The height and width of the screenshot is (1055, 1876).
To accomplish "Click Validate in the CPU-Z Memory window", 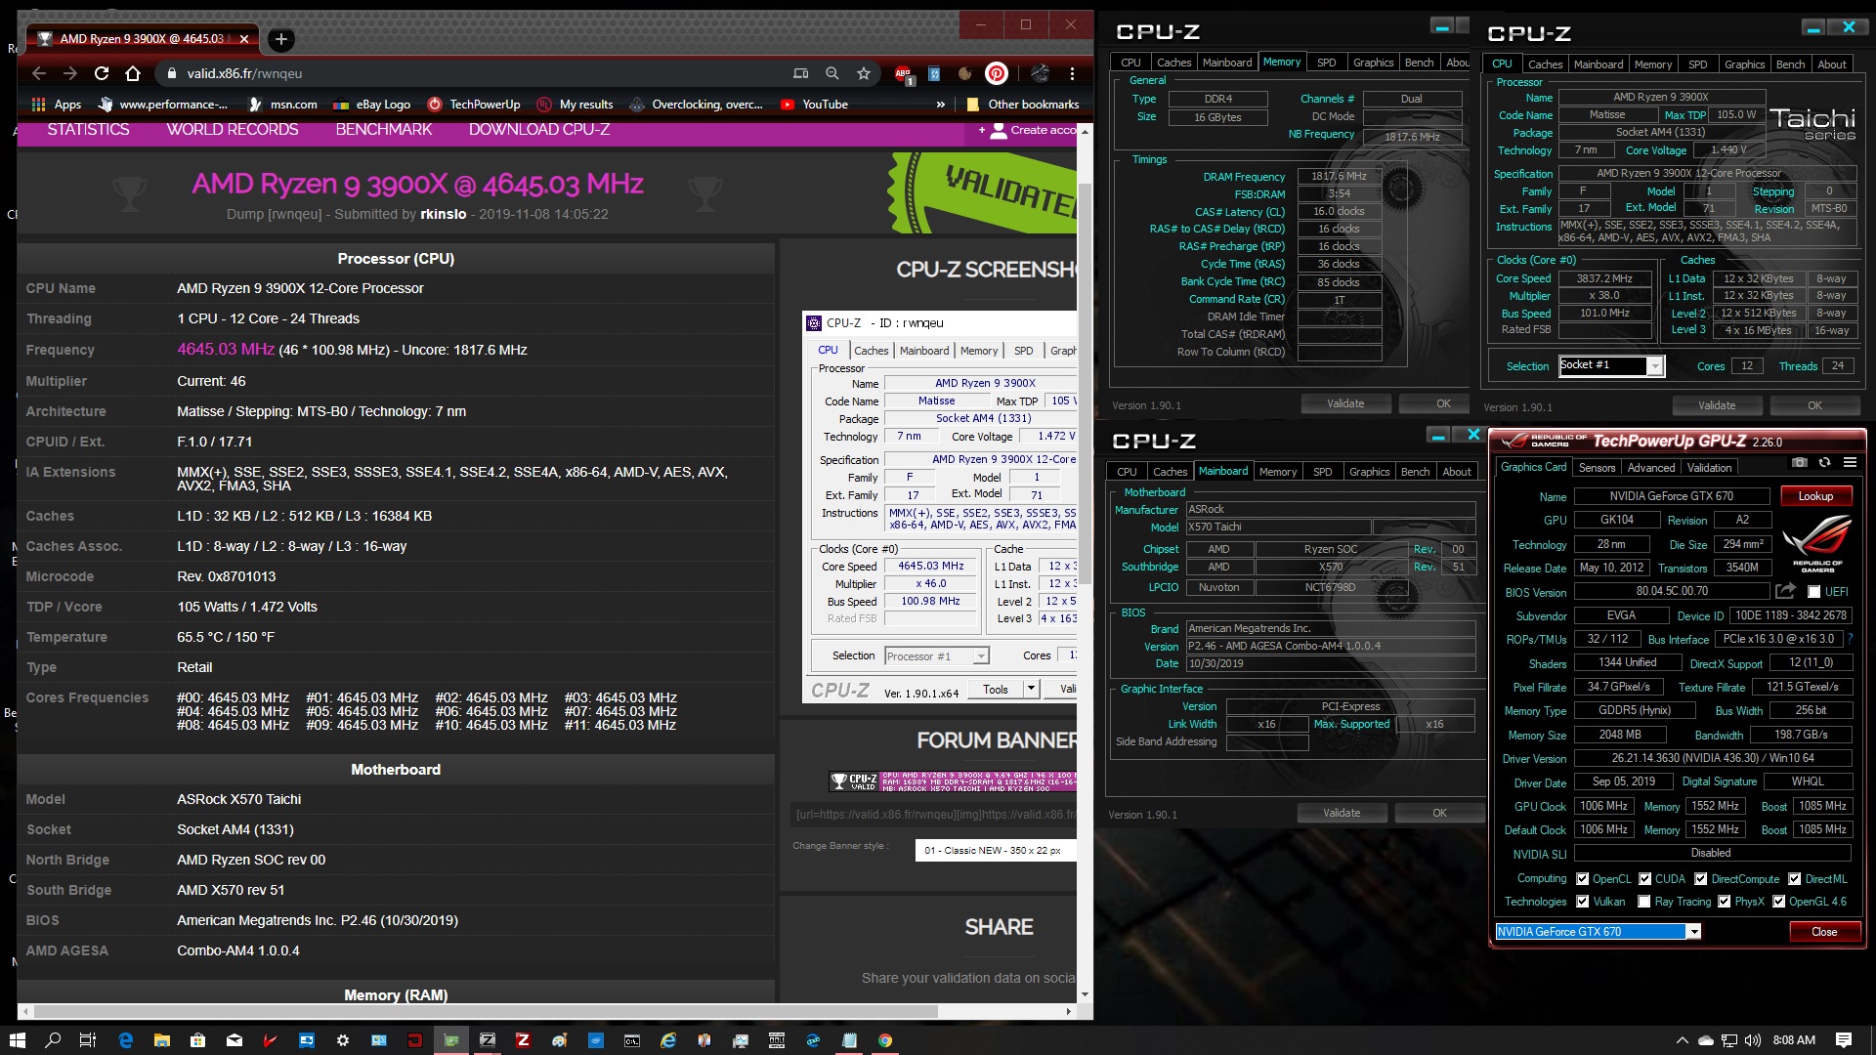I will pos(1345,403).
